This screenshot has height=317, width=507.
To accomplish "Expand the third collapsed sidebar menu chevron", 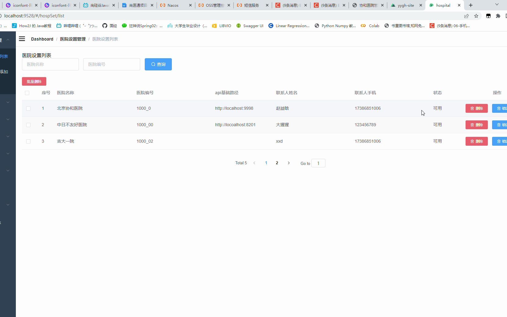I will click(x=8, y=119).
